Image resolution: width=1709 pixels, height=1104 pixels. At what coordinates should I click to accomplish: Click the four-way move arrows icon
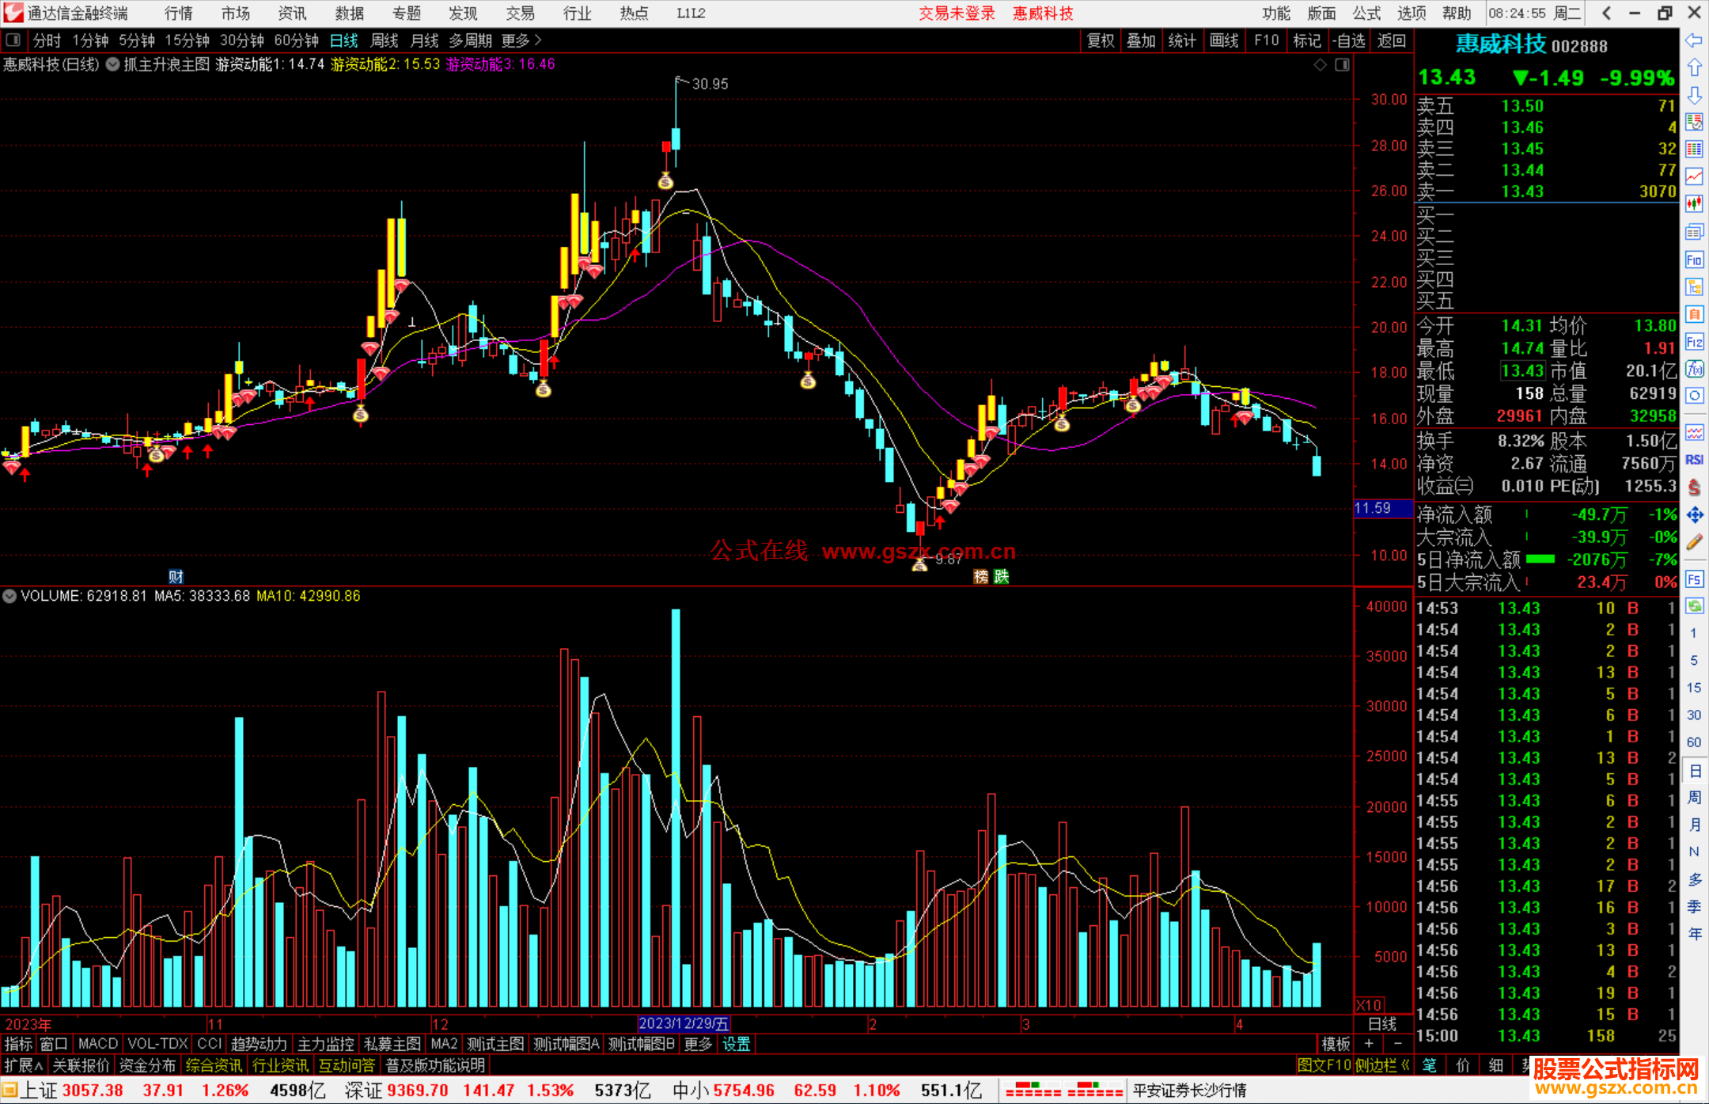1694,515
